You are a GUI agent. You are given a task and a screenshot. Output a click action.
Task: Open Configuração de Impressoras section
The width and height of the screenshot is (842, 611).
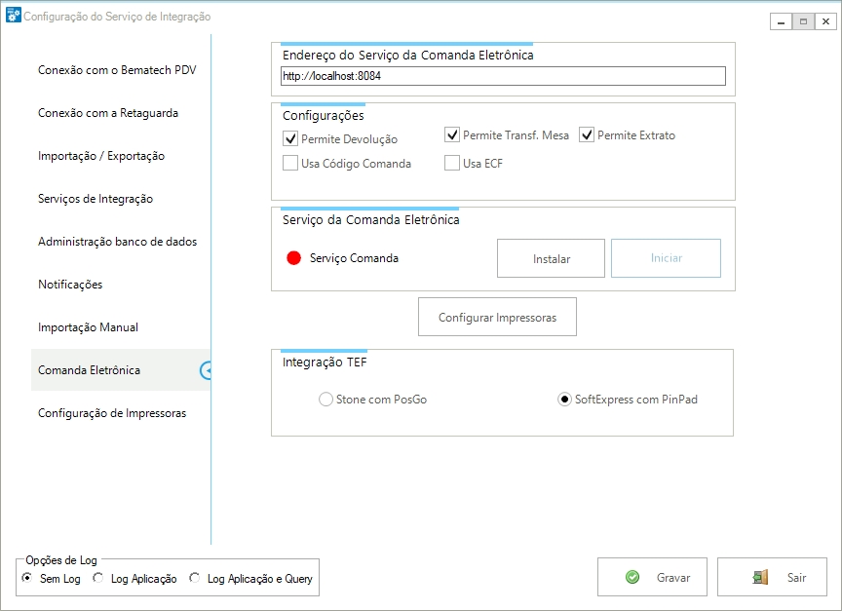[x=112, y=413]
